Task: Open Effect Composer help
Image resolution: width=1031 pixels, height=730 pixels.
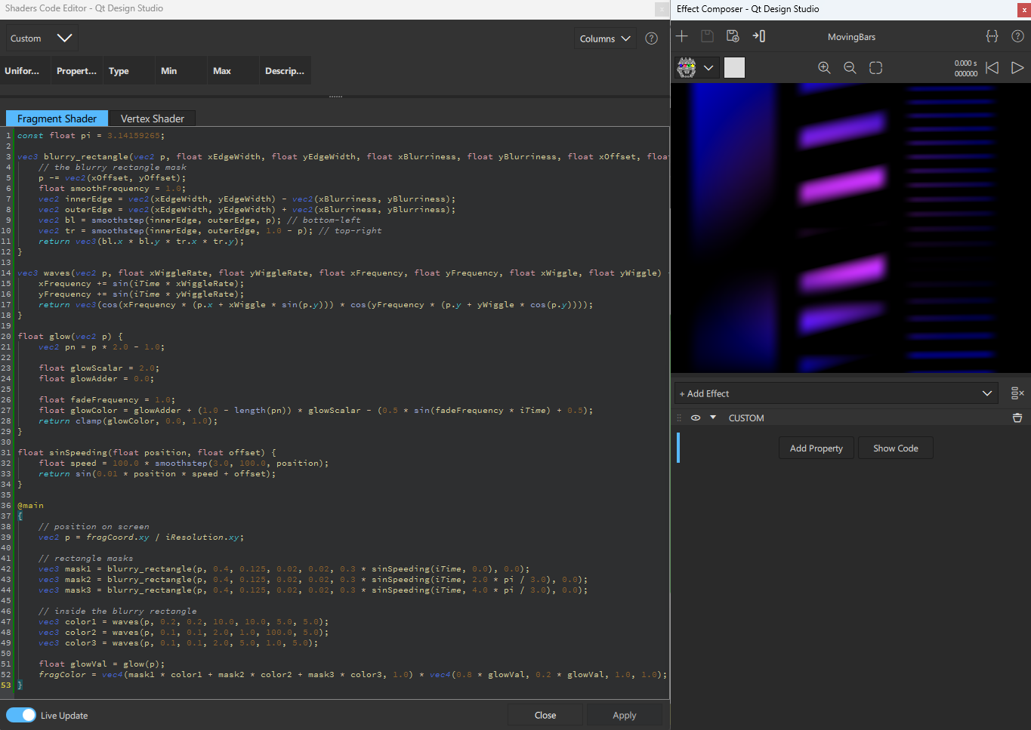Action: 1017,35
